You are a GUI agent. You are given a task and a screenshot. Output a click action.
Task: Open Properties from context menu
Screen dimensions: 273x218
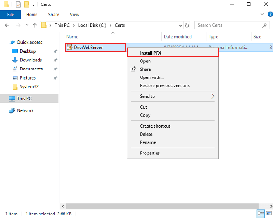pyautogui.click(x=173, y=153)
